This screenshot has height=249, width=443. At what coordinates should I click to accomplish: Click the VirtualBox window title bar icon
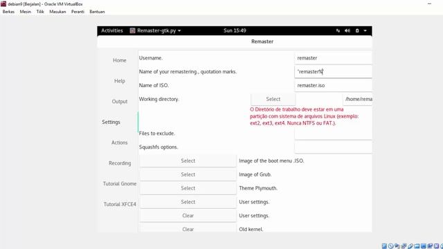pyautogui.click(x=3, y=4)
